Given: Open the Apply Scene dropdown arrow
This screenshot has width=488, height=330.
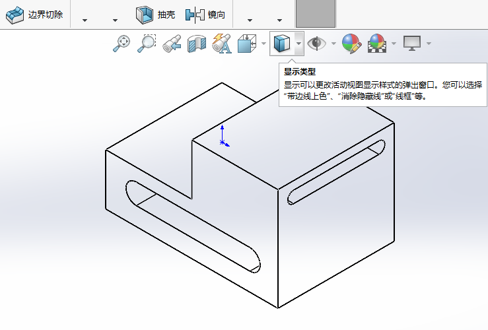Looking at the screenshot, I should [394, 44].
